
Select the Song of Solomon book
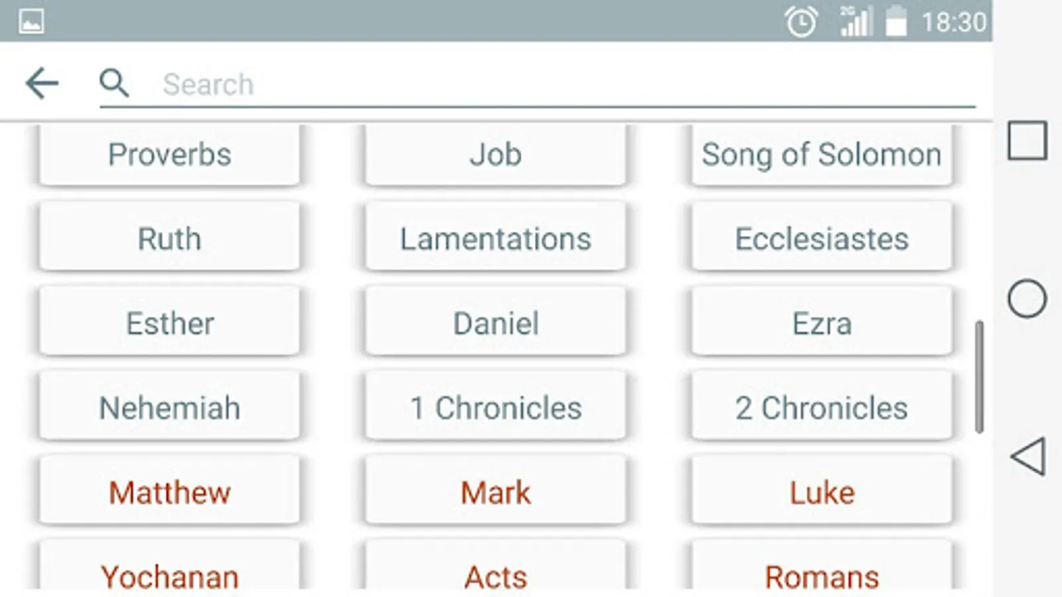822,155
